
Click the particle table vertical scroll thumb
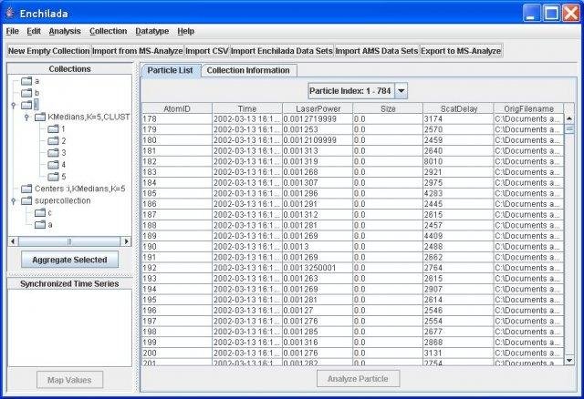tap(569, 129)
